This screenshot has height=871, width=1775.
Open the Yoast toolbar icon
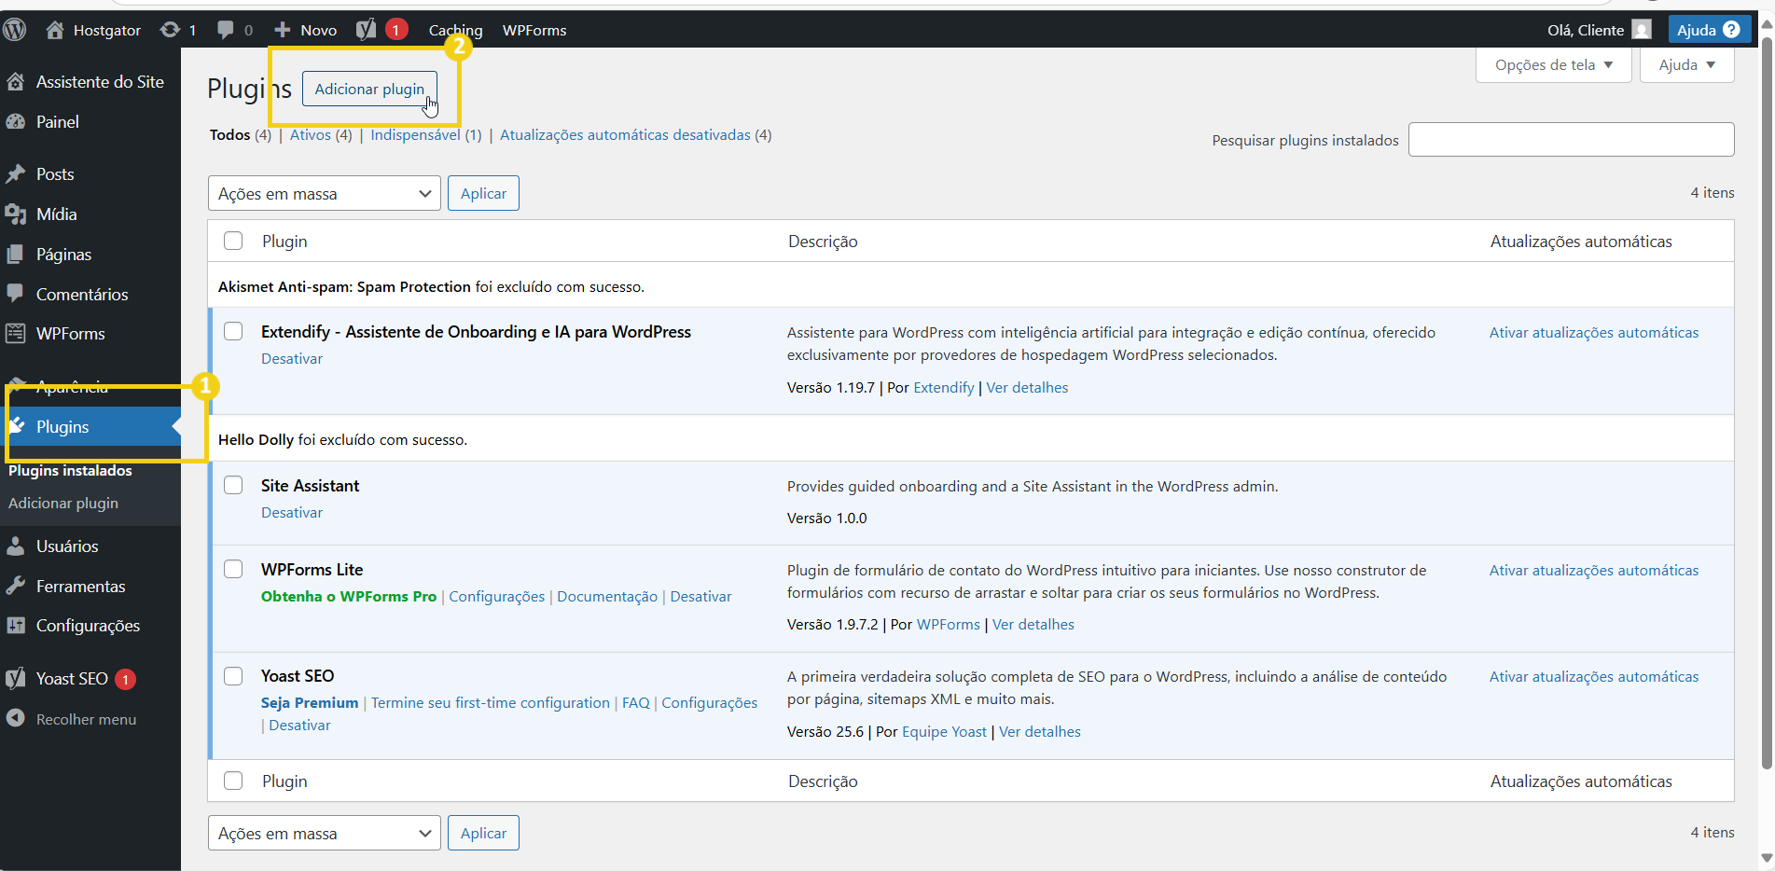point(367,30)
